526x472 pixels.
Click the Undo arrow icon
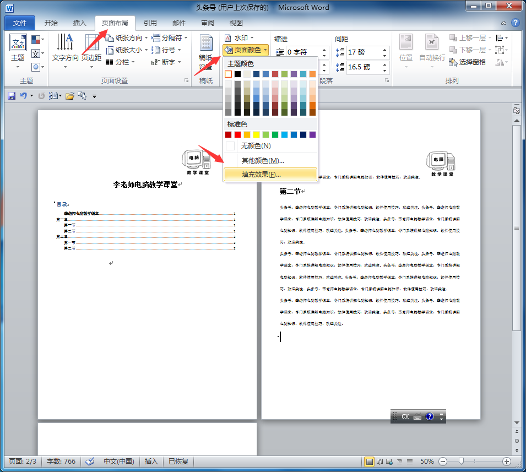23,96
